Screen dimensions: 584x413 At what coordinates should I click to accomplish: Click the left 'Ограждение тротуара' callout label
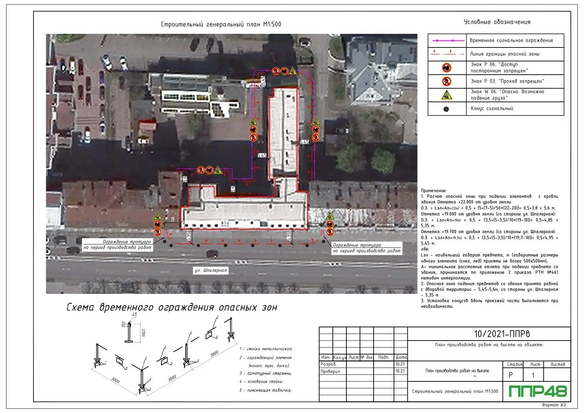(118, 245)
